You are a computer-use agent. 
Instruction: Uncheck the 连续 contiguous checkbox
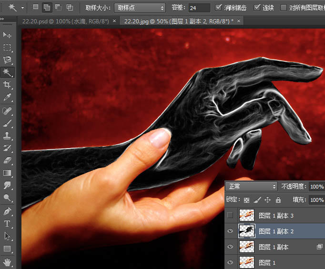(257, 8)
